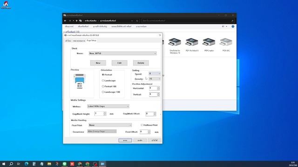Confirm the dialog with the highlighted OK button
Image resolution: width=298 pixels, height=167 pixels.
125,140
